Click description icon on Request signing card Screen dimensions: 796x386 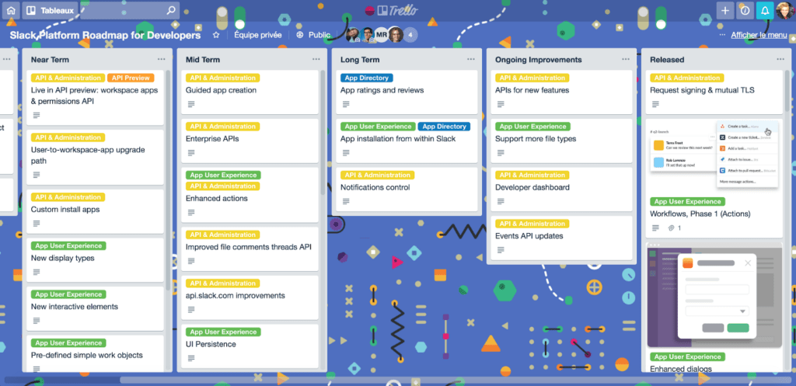pos(655,104)
